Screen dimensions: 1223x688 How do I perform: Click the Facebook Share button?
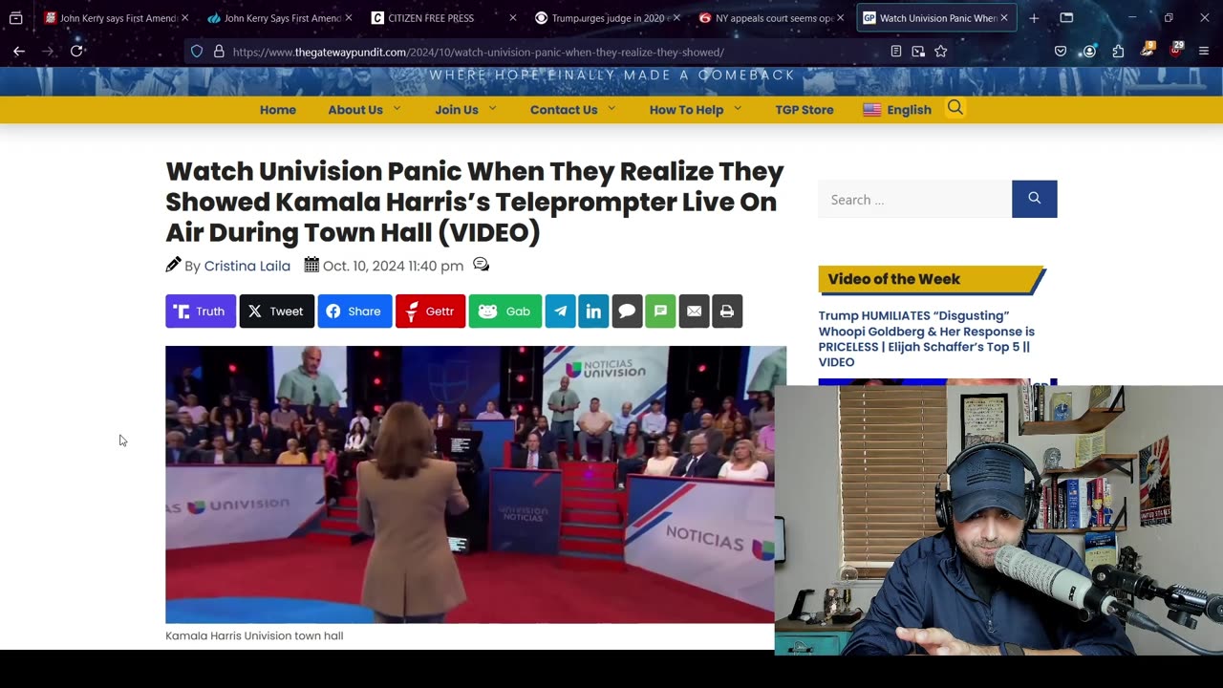point(354,312)
